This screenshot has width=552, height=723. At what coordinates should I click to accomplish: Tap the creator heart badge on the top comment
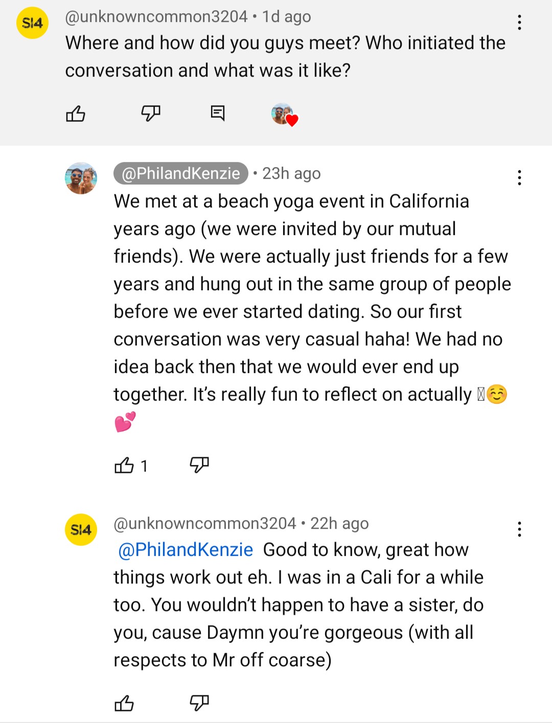(284, 114)
